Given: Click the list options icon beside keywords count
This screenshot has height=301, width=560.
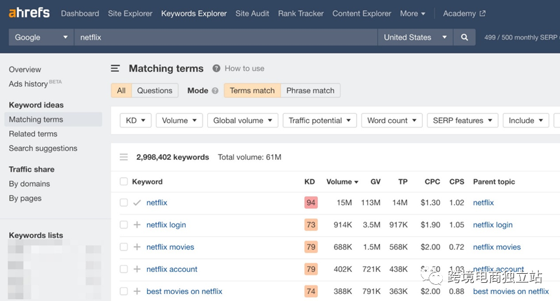Looking at the screenshot, I should (x=124, y=157).
